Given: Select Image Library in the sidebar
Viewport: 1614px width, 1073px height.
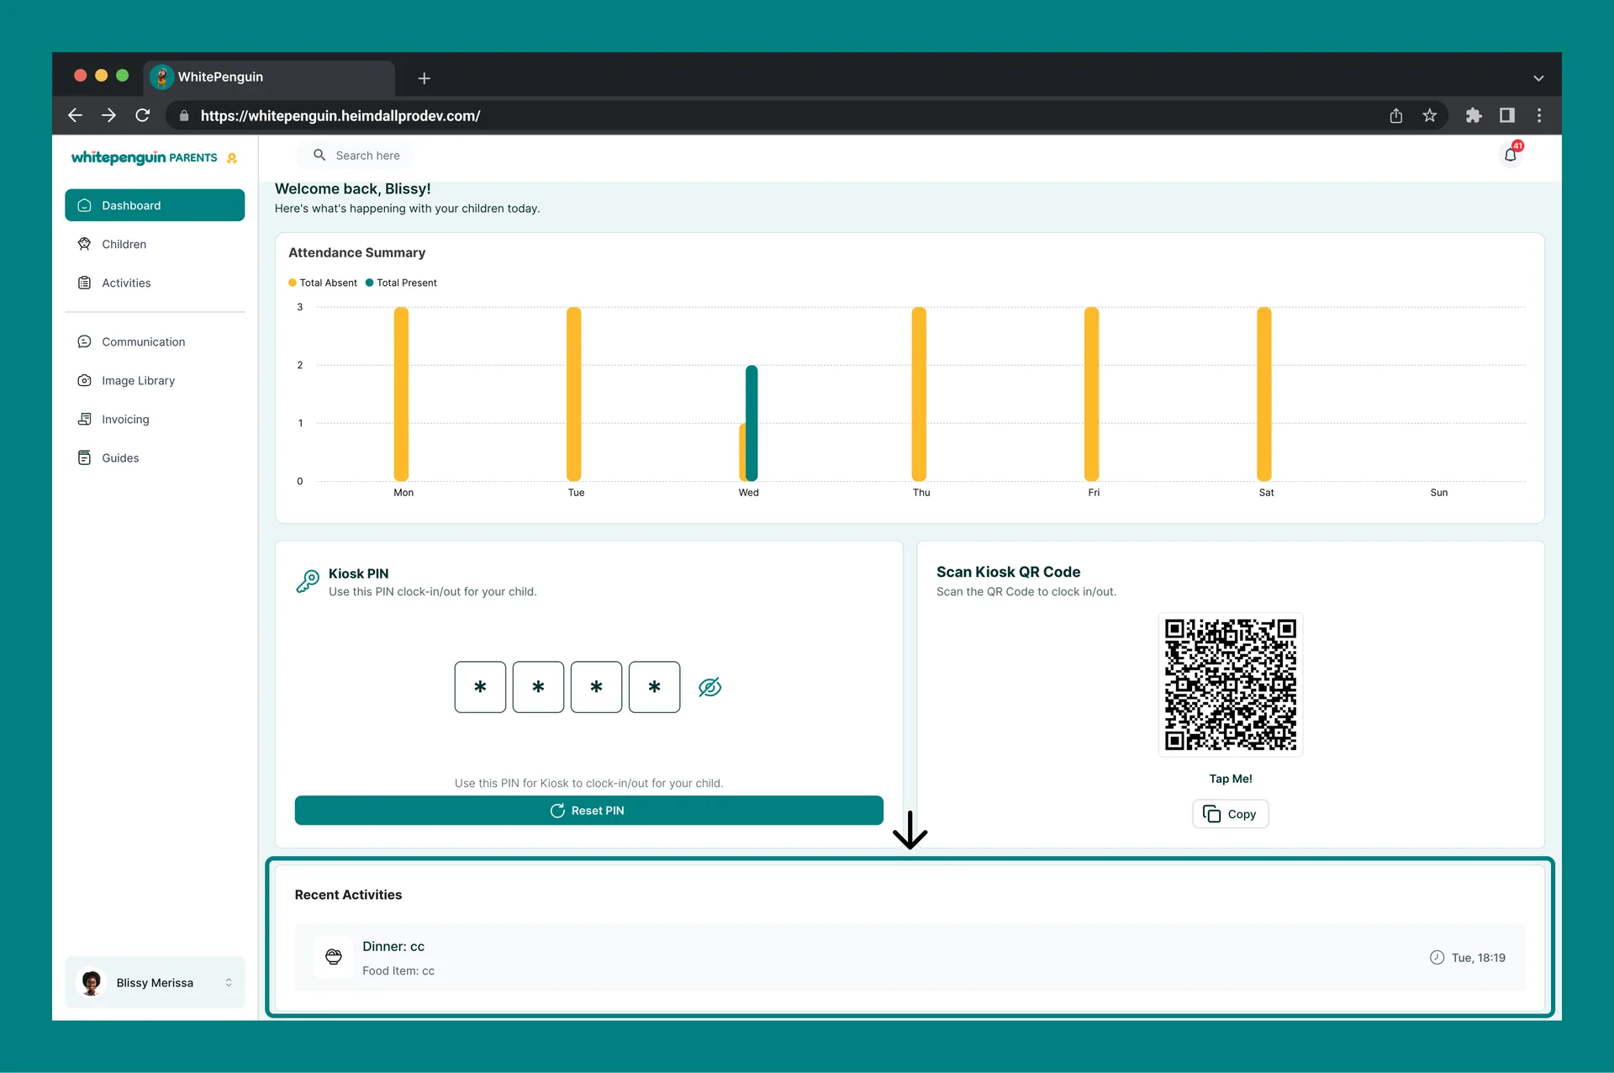Looking at the screenshot, I should (x=155, y=380).
